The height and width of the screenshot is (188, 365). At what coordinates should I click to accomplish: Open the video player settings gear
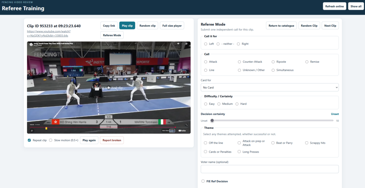tap(186, 44)
